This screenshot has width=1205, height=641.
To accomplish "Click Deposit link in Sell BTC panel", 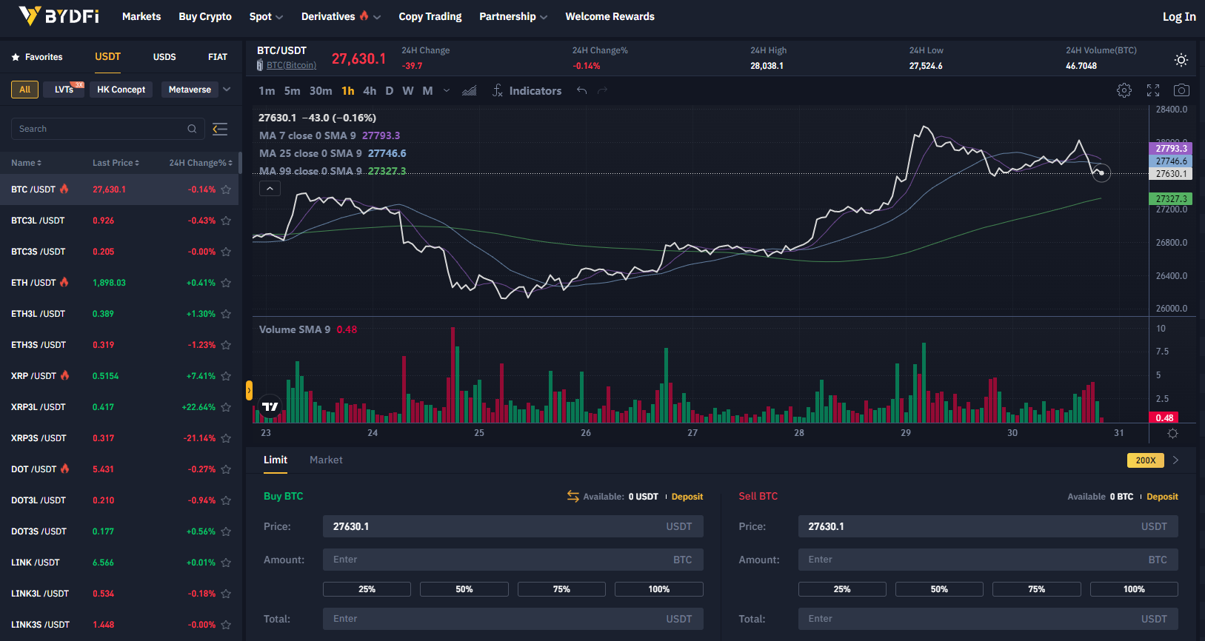I will tap(1162, 497).
